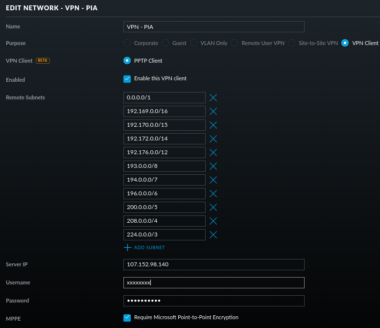Click the Username text box
The height and width of the screenshot is (328, 380).
(x=214, y=282)
